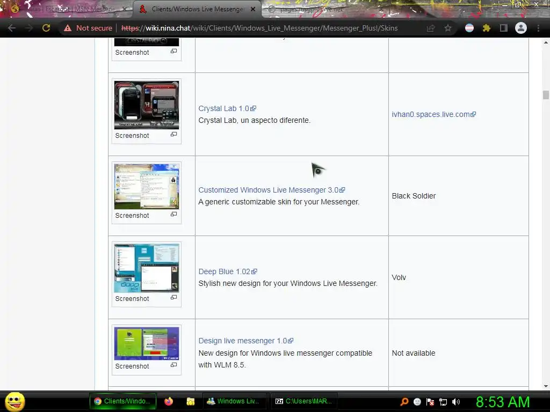Click the Not secure warning icon
This screenshot has width=550, height=412.
68,28
